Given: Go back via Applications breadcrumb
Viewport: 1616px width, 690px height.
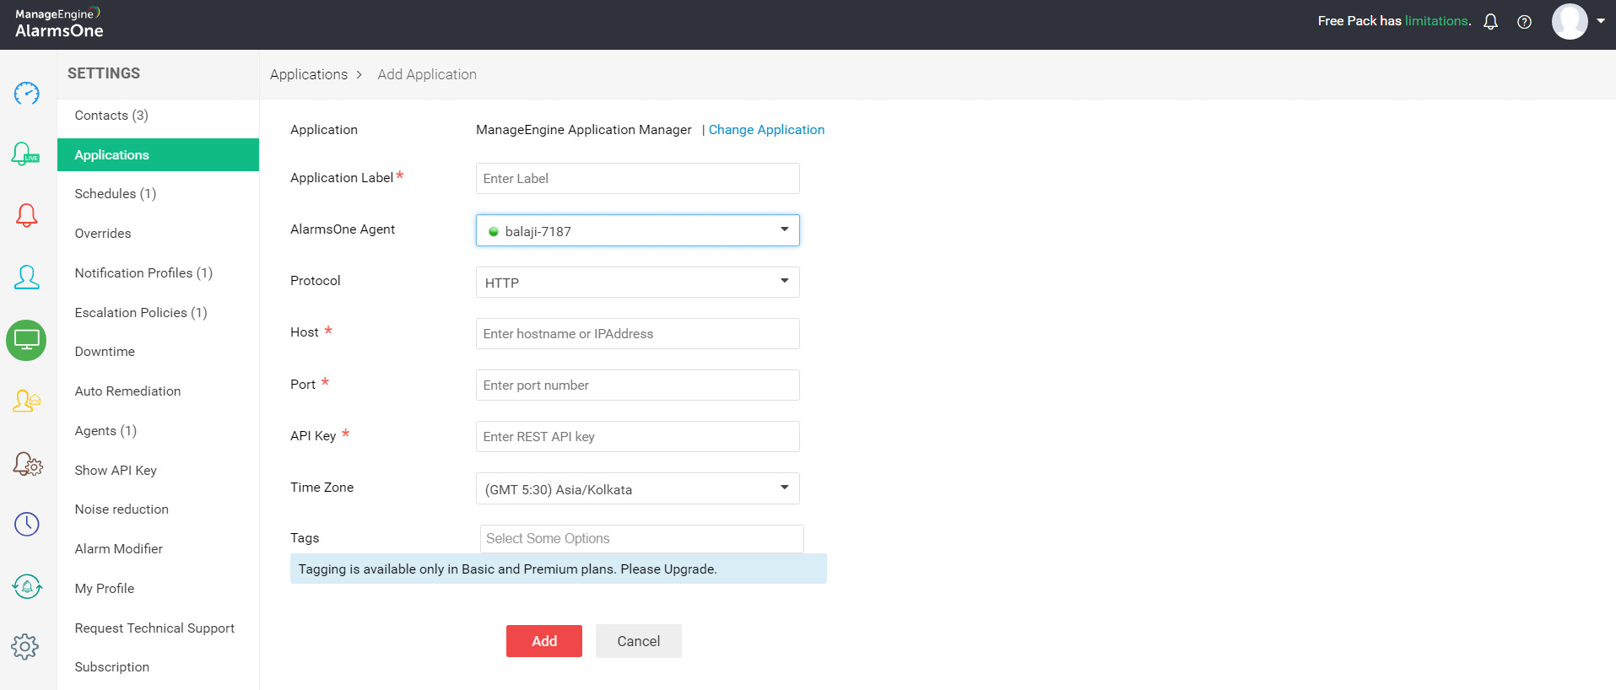Looking at the screenshot, I should (309, 74).
